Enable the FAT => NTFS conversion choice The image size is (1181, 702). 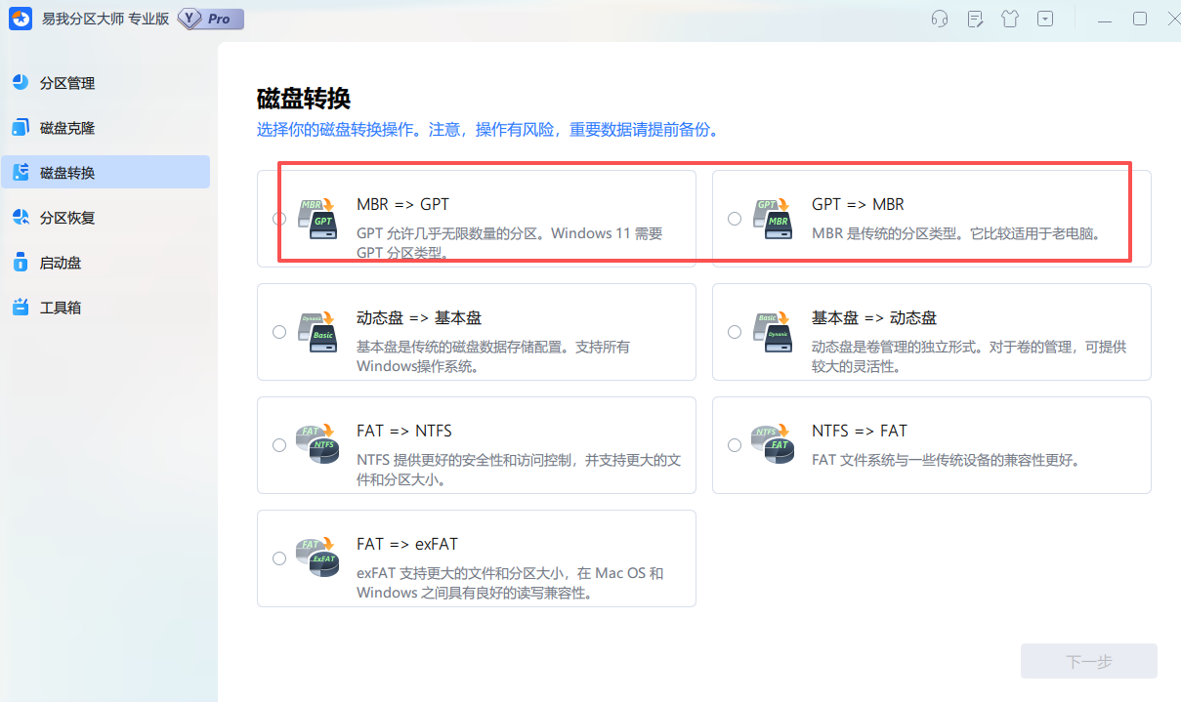click(x=279, y=445)
